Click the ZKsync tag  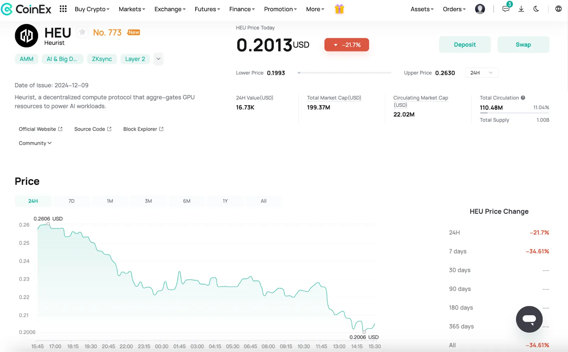[102, 59]
